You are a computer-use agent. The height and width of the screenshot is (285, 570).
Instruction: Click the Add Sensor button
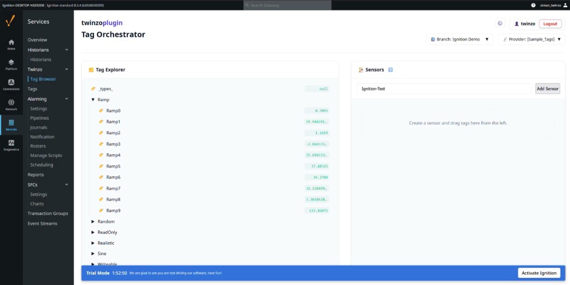[548, 89]
